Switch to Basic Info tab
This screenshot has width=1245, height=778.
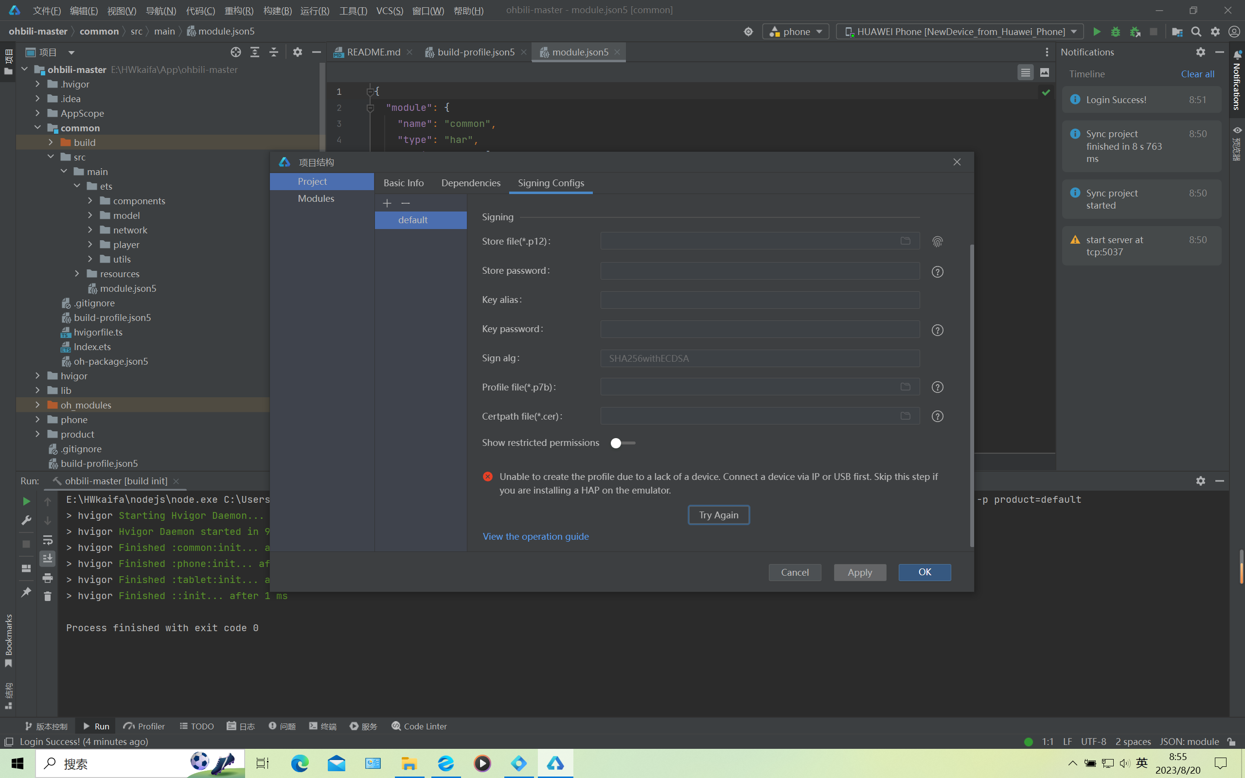coord(403,183)
